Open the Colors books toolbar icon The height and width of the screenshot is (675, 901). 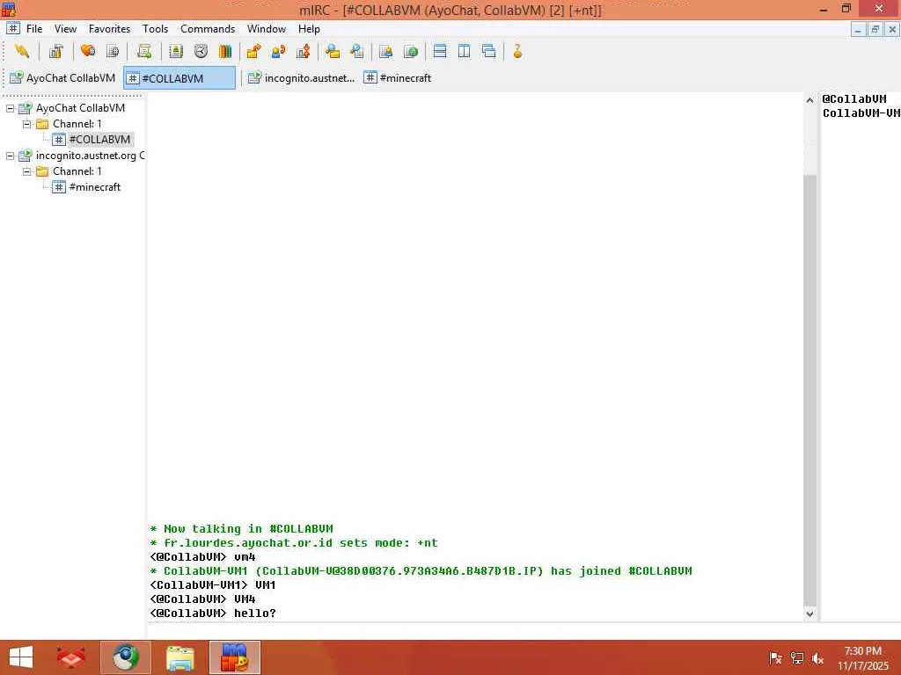[225, 52]
